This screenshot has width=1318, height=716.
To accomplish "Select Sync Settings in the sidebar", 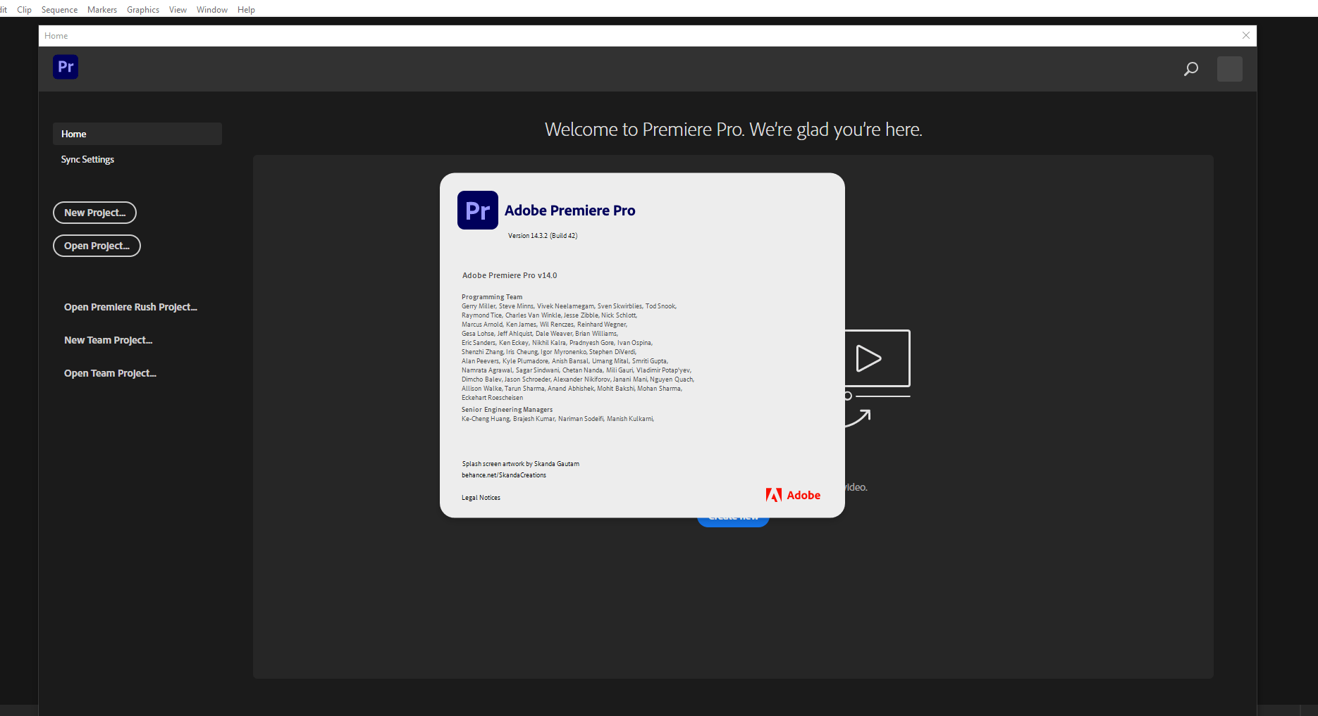I will (x=87, y=160).
